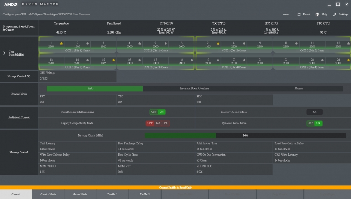The image size is (351, 199).
Task: Set Legacy Compatibility Mode to OFF
Action: 150,123
